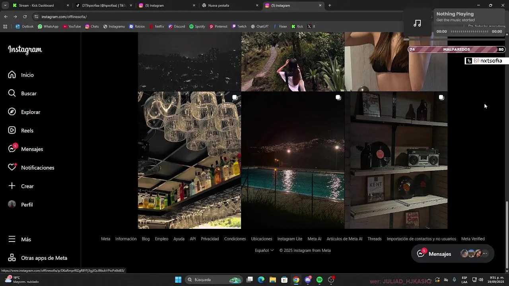
Task: Open the night pool post
Action: (293, 160)
